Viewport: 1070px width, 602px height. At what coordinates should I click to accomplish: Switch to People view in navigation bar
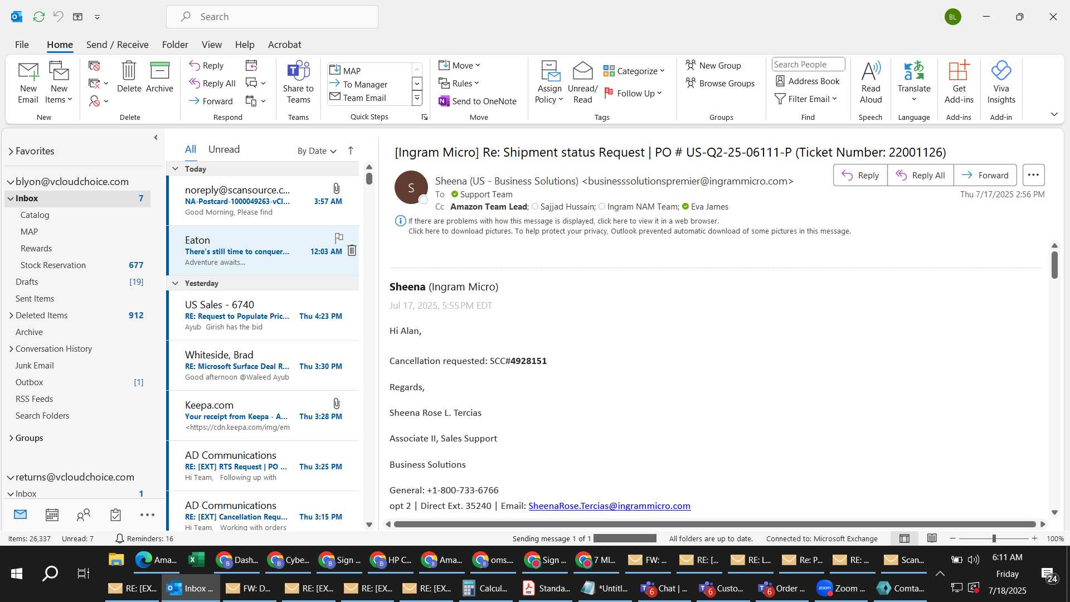point(84,515)
